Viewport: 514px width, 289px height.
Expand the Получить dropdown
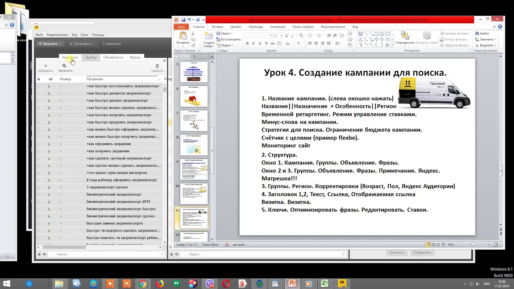(50, 44)
